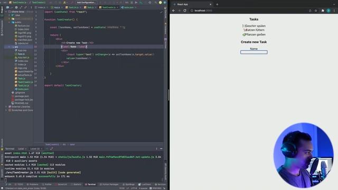338x190 pixels.
Task: Click the UTF-8 encoding in status bar
Action: [x=134, y=188]
